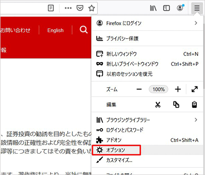Bookmark this page with the star icon
This screenshot has height=175, width=205.
tap(92, 8)
